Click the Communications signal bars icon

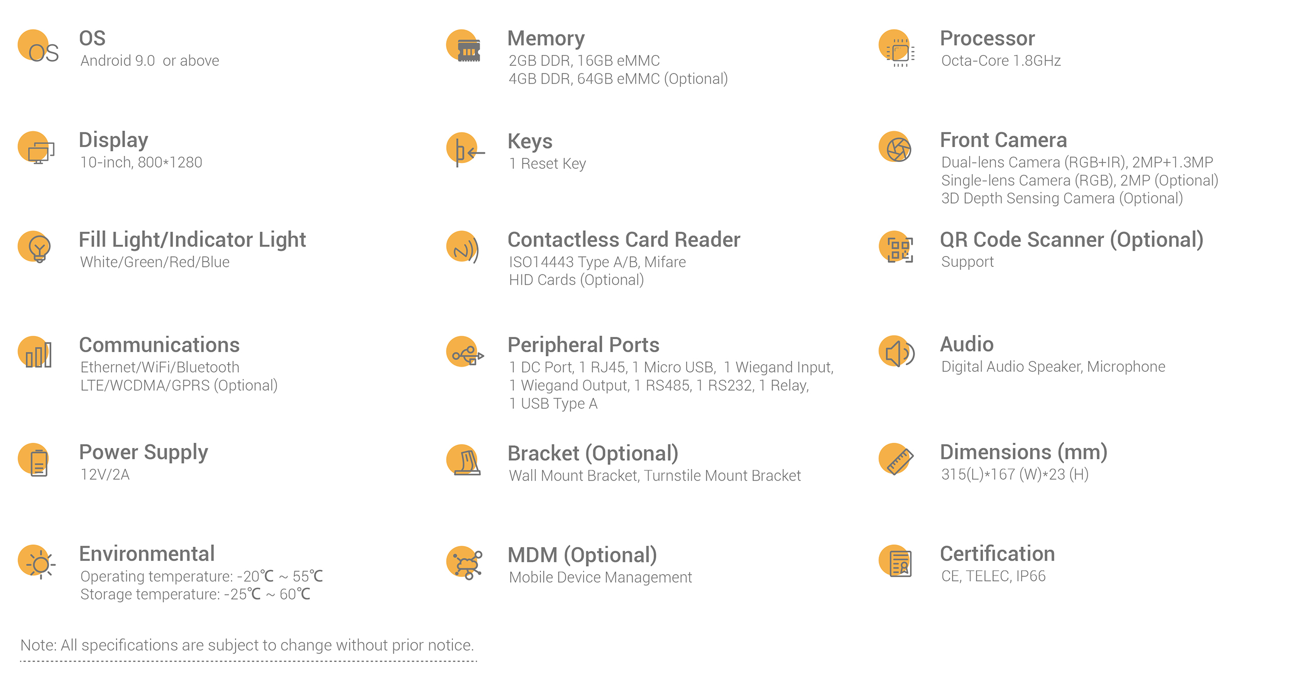pos(35,352)
